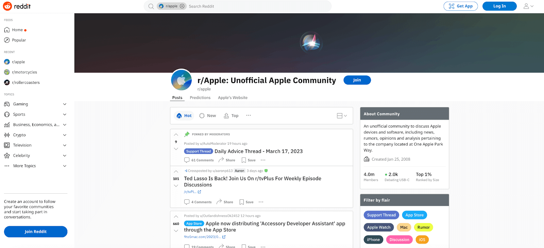Save the Daily Advice Thread post

pyautogui.click(x=249, y=160)
